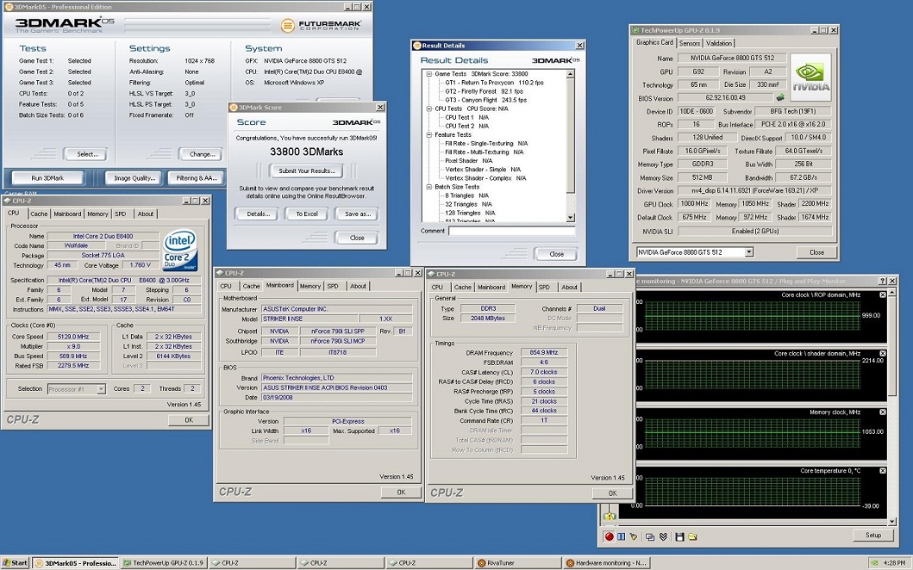Click the yellow warning marker below the monitoring graphs
Viewport: 913px width, 570px height.
tap(610, 516)
